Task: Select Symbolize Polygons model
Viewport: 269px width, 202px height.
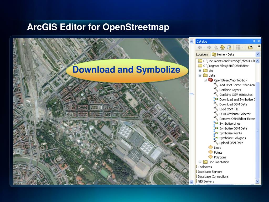Action: click(x=232, y=138)
